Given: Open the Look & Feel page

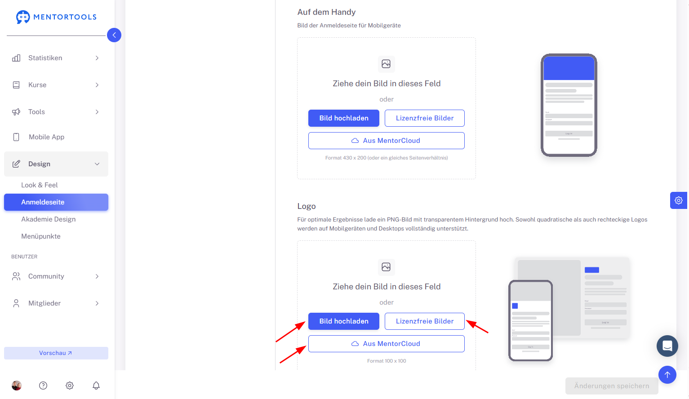Looking at the screenshot, I should pyautogui.click(x=40, y=185).
